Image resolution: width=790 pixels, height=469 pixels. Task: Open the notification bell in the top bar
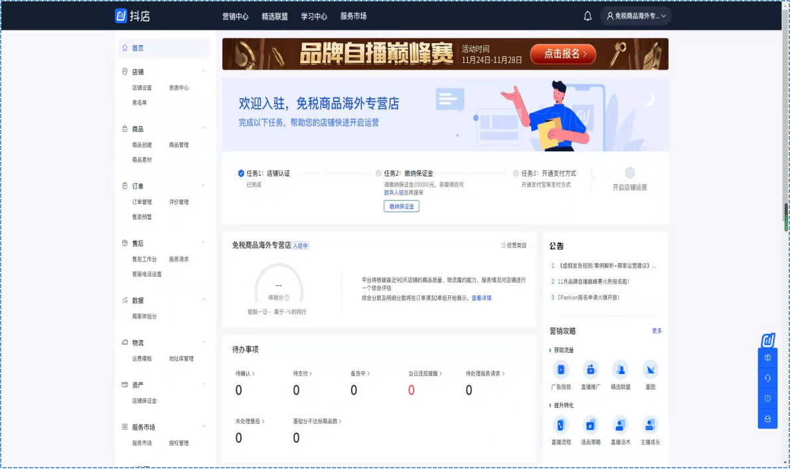click(x=587, y=15)
